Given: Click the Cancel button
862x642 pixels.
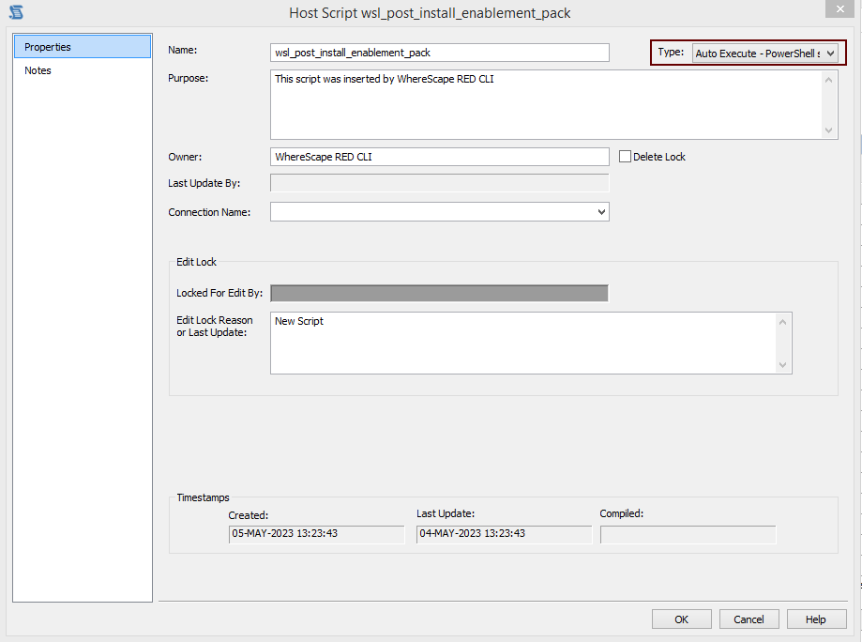Looking at the screenshot, I should click(749, 619).
